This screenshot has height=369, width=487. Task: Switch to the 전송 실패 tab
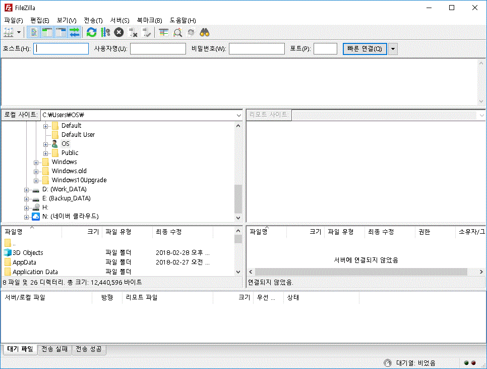pyautogui.click(x=54, y=349)
